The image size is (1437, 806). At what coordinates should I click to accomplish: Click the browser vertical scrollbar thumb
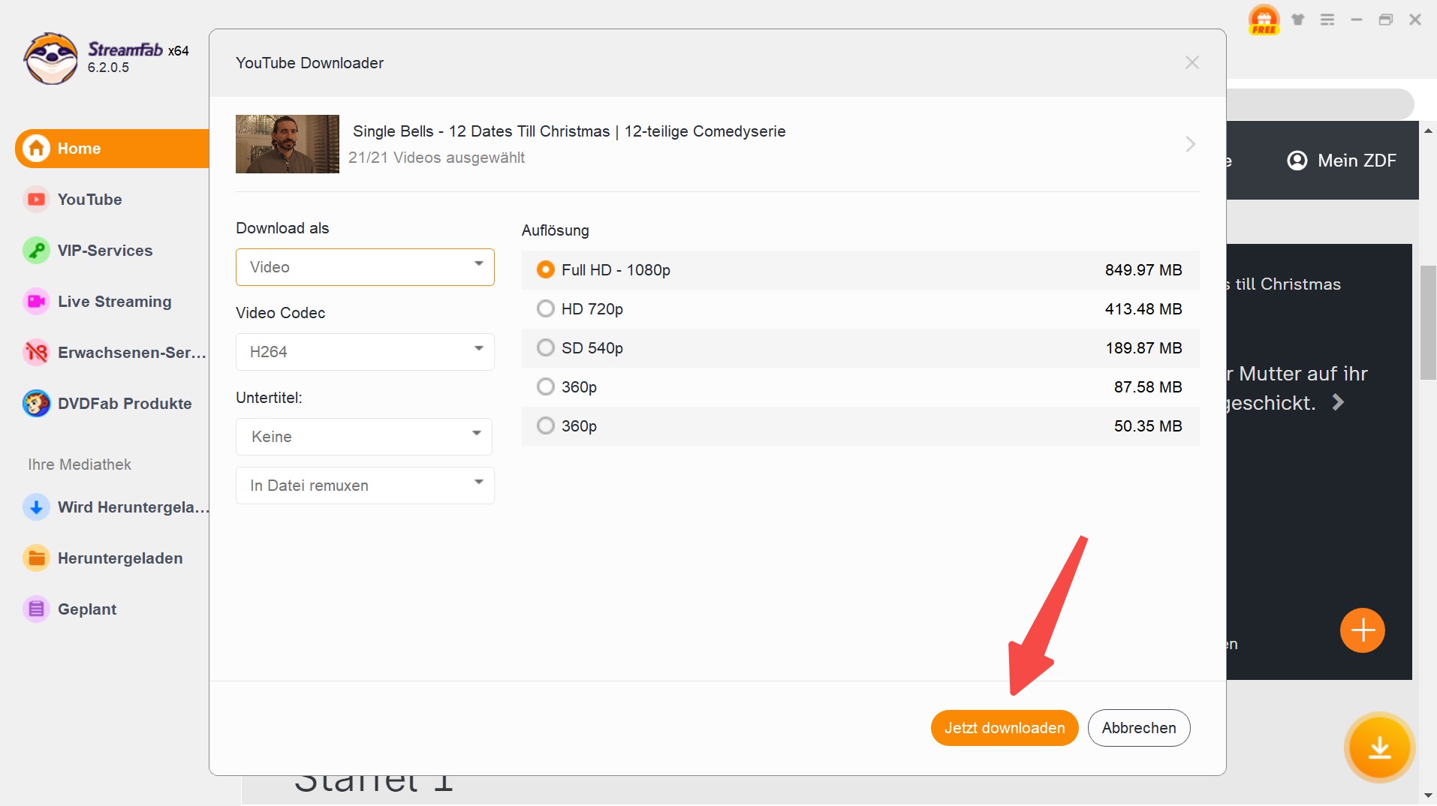click(x=1428, y=323)
